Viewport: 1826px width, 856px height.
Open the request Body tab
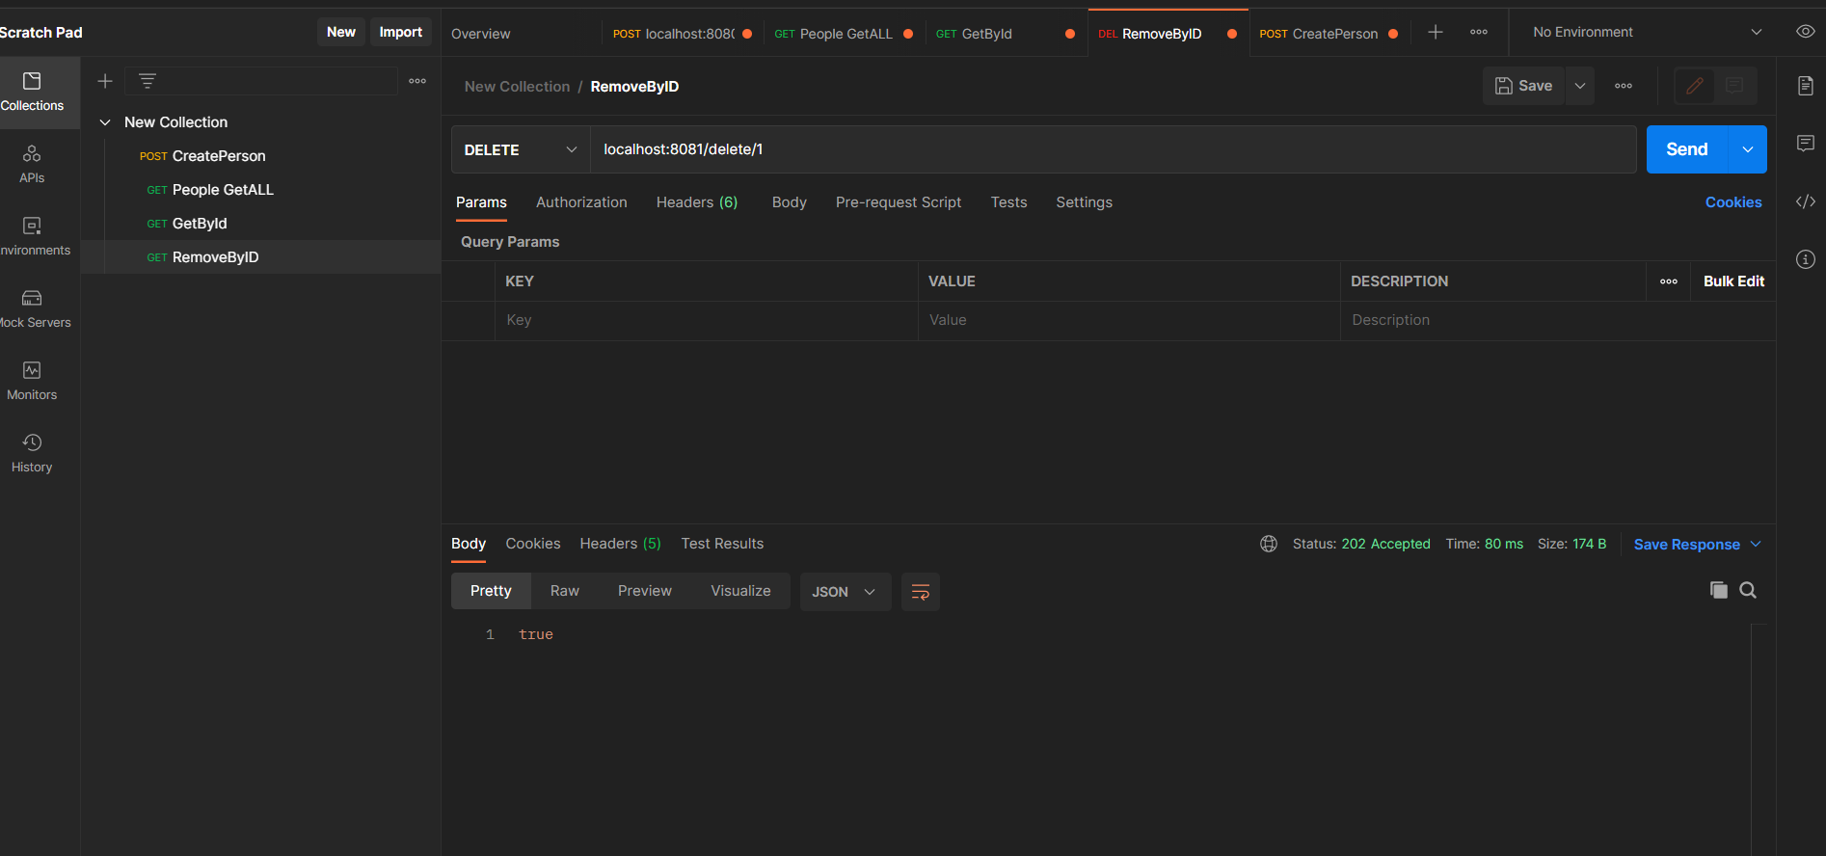(x=790, y=202)
